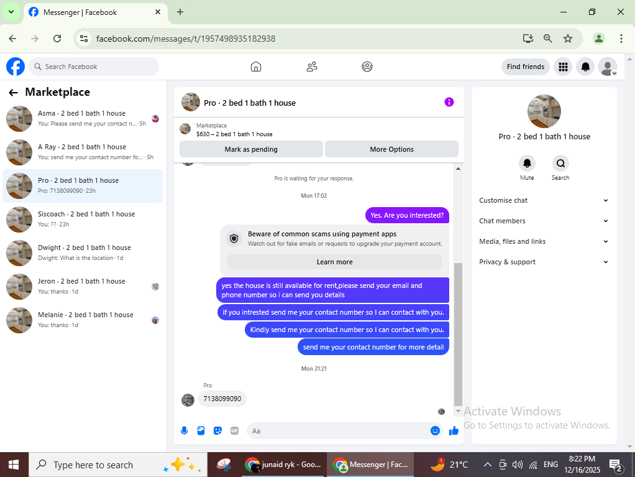Click 'Yes. Are you interested?' message
This screenshot has height=477, width=635.
point(407,215)
